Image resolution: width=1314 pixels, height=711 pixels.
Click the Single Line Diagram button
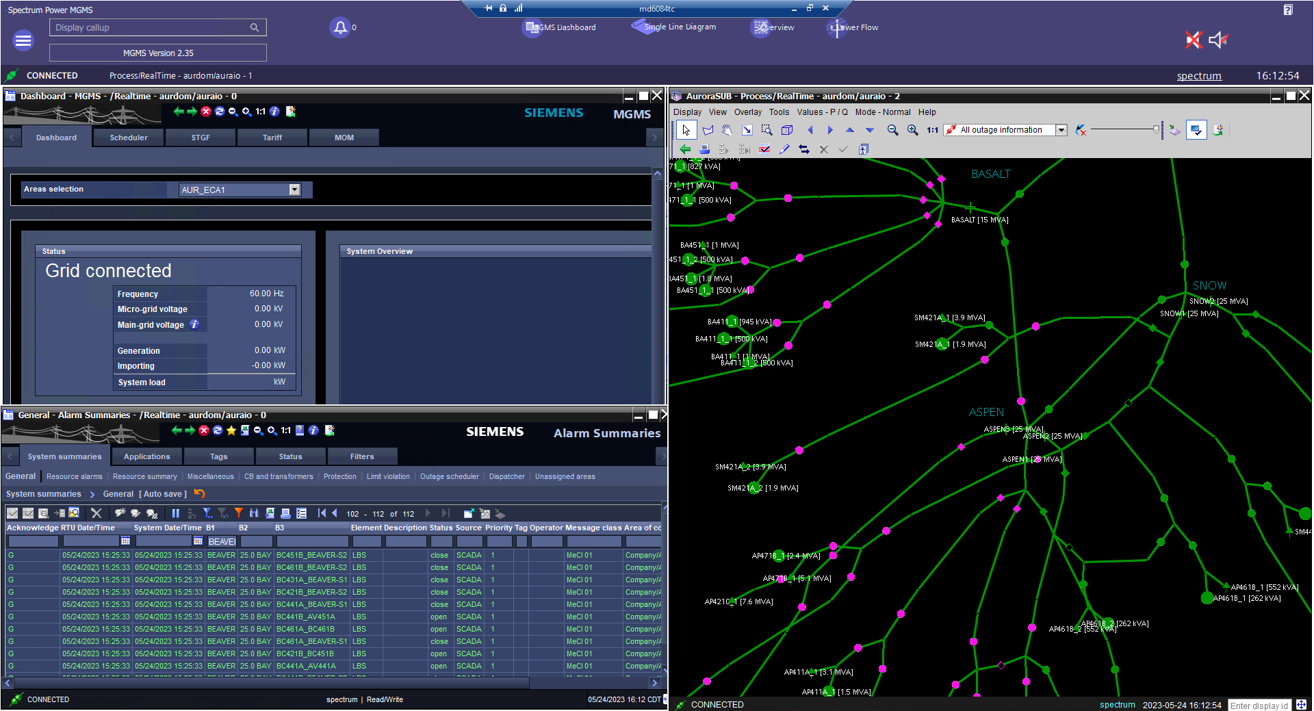674,27
